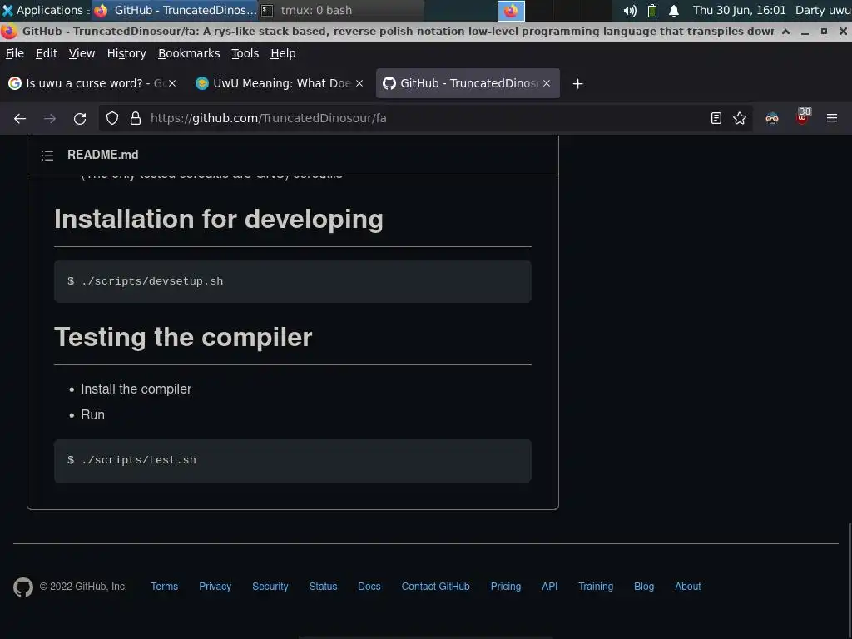Open the Training footer link
The image size is (852, 639).
[x=596, y=587]
